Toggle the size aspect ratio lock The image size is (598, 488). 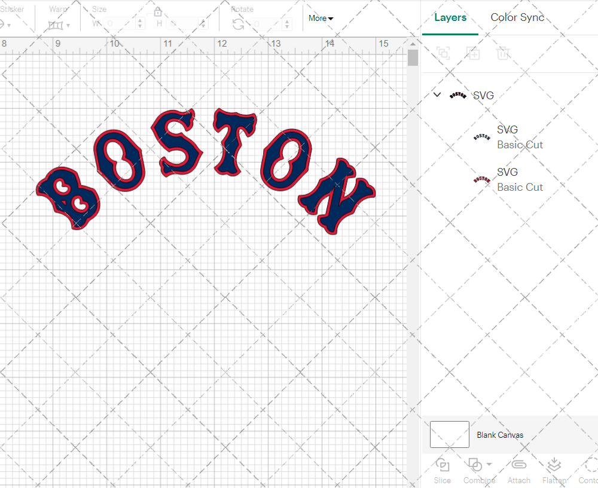pos(158,12)
